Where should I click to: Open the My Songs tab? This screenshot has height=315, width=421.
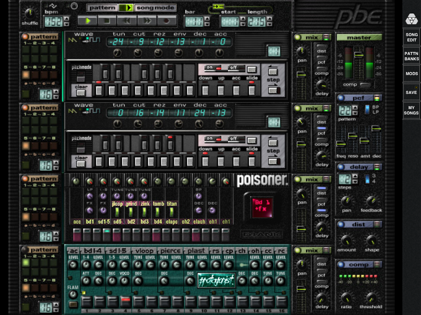(x=411, y=110)
